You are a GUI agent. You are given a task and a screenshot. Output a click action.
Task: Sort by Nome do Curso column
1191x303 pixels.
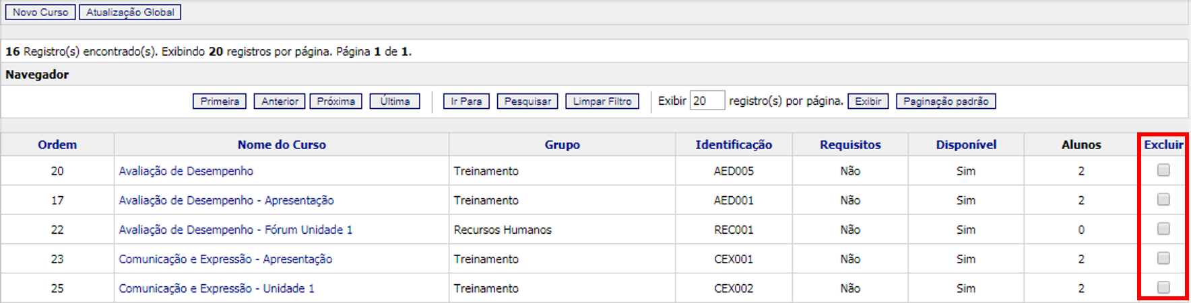click(x=282, y=144)
